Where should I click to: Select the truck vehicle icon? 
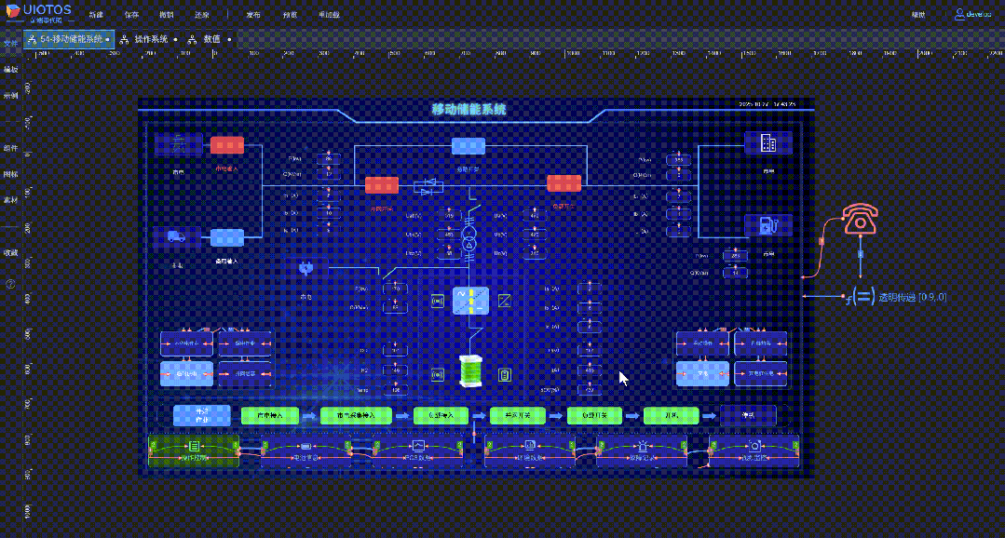[x=178, y=237]
